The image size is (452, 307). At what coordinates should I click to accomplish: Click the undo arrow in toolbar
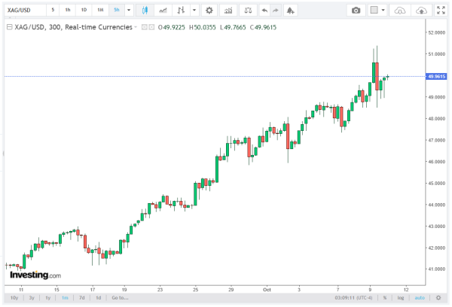[x=263, y=11]
